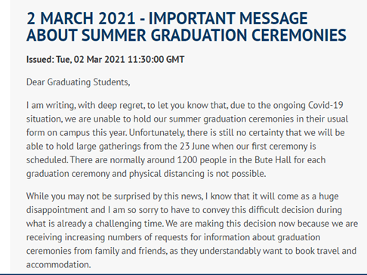
Task: Click the word 'disappointment' in second paragraph
Action: point(57,210)
